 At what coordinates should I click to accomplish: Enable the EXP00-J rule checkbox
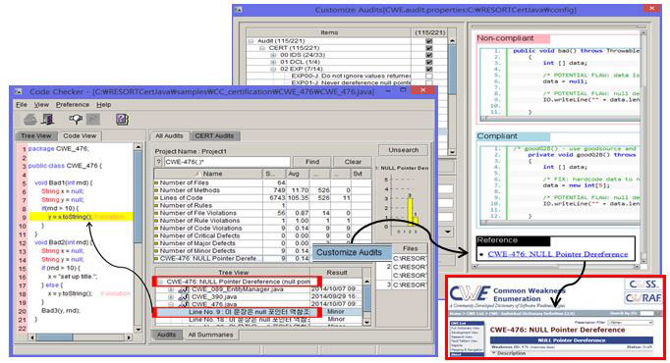coord(429,76)
